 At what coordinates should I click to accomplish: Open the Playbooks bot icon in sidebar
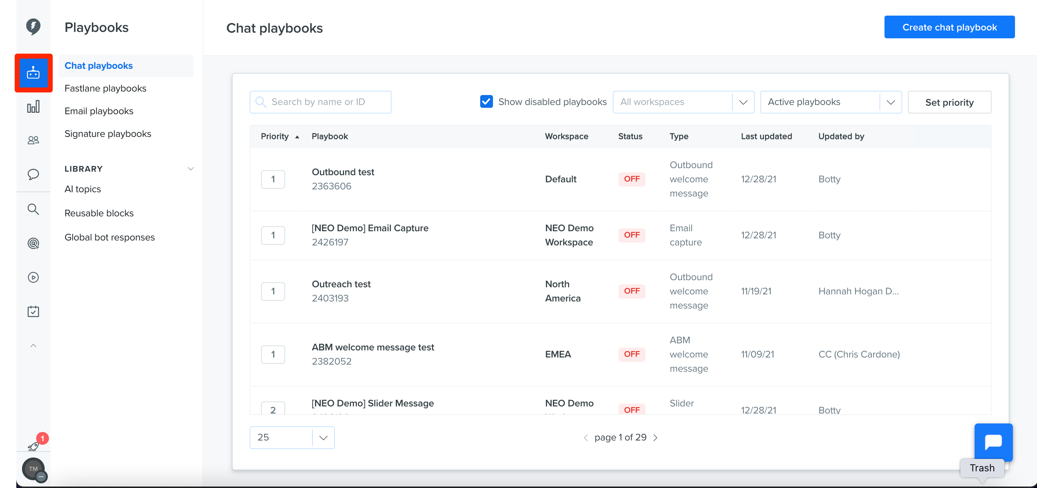click(33, 73)
